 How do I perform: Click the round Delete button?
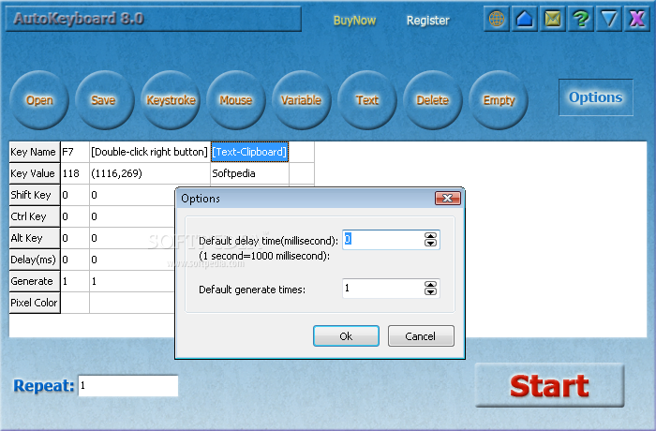coord(433,100)
